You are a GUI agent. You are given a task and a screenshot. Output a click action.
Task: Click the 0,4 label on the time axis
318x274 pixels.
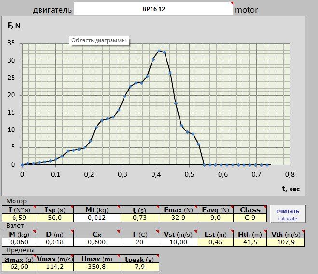(x=156, y=174)
